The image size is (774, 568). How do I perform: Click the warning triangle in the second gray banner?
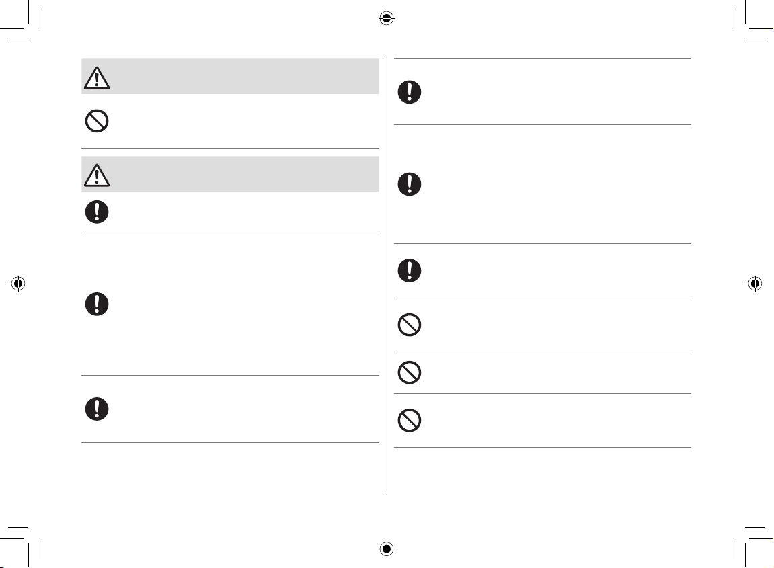97,175
